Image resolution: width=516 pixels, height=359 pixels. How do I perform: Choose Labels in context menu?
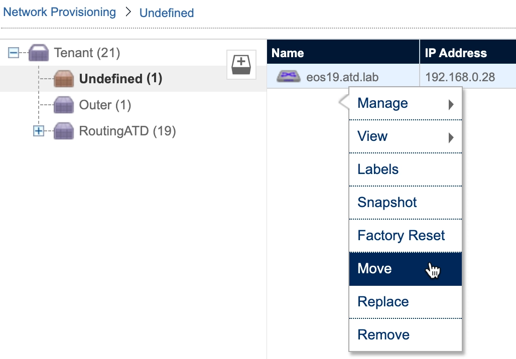tap(378, 169)
